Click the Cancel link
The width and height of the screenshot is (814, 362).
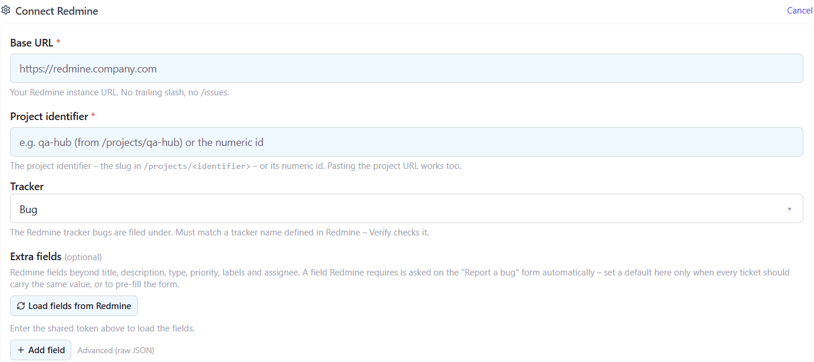tap(799, 11)
